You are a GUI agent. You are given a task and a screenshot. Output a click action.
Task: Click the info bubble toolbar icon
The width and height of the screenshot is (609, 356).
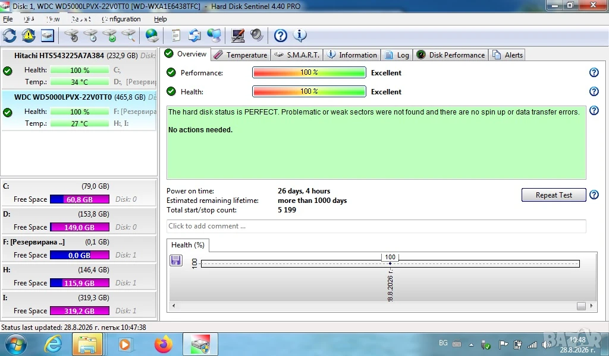point(300,36)
